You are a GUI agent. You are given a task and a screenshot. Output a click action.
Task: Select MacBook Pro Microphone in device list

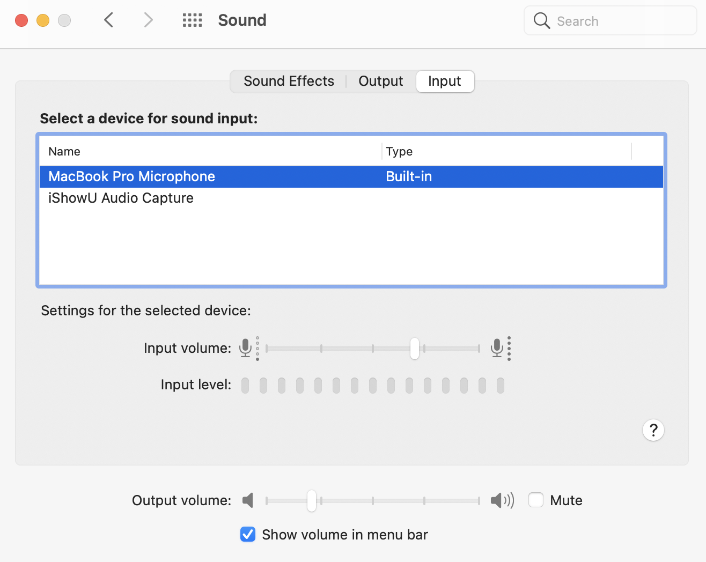132,177
